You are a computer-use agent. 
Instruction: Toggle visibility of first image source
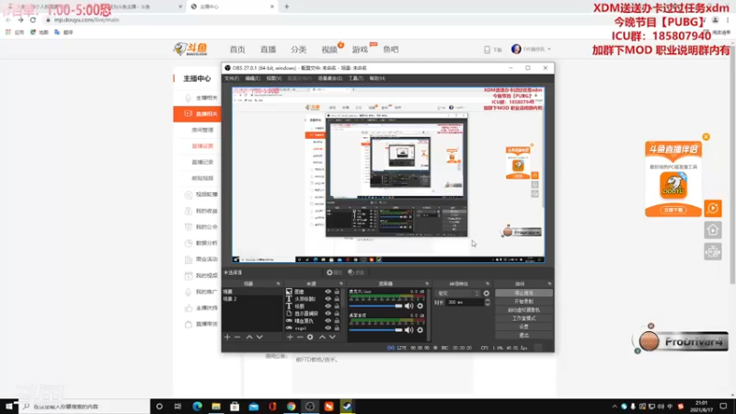(328, 292)
